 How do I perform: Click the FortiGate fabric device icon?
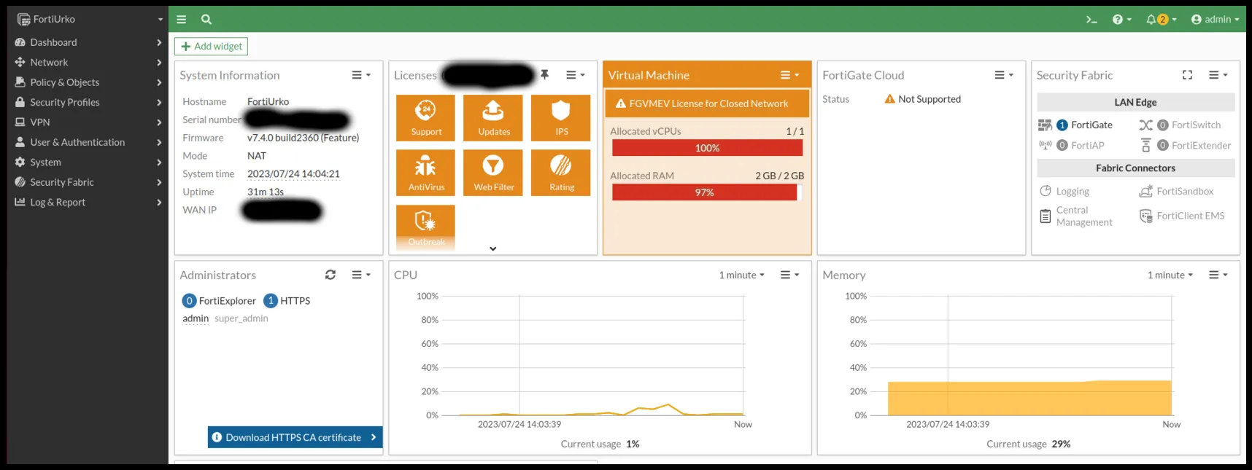coord(1045,125)
